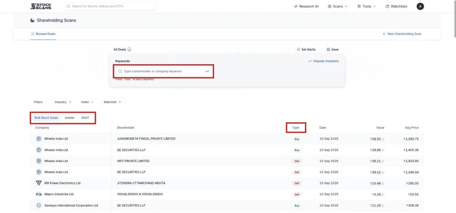456x213 pixels.
Task: Click value ₹15.49 Cr
Action: [377, 183]
